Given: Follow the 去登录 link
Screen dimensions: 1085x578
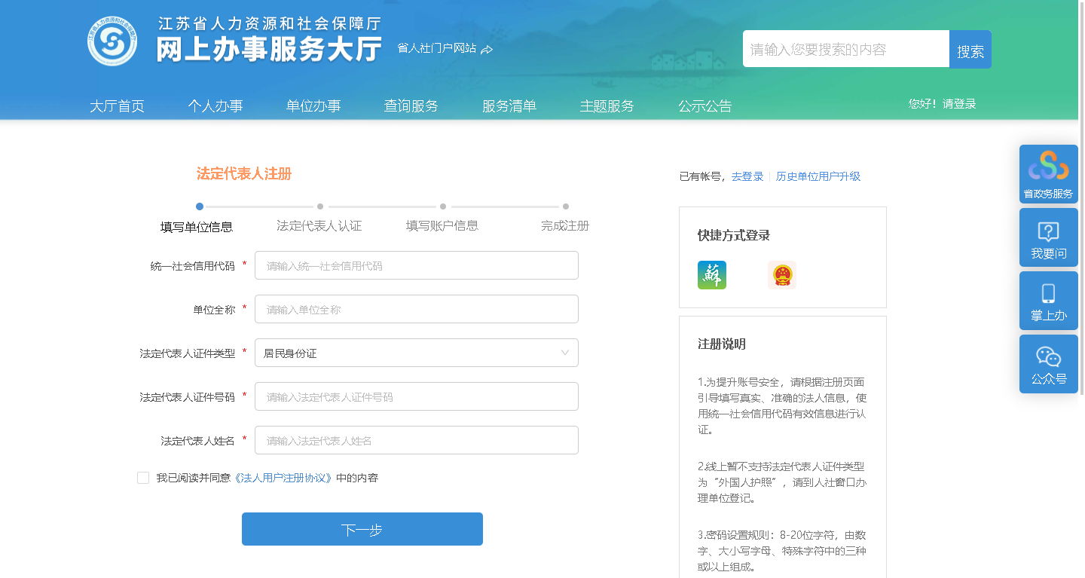Looking at the screenshot, I should [x=747, y=176].
